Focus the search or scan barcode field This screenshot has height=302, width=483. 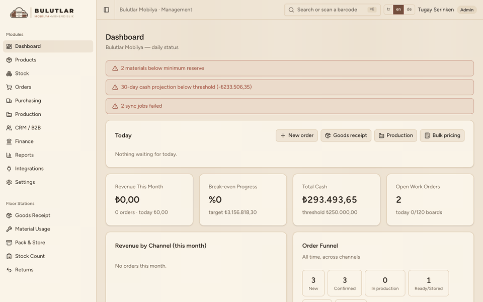coord(332,10)
